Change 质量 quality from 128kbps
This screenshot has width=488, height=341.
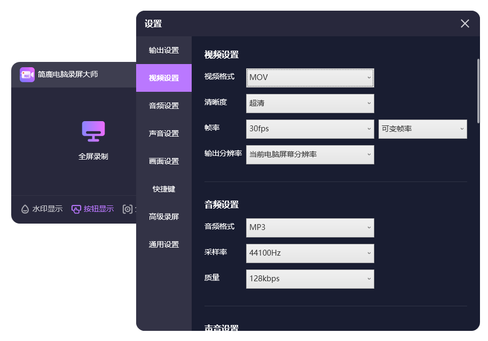click(310, 279)
